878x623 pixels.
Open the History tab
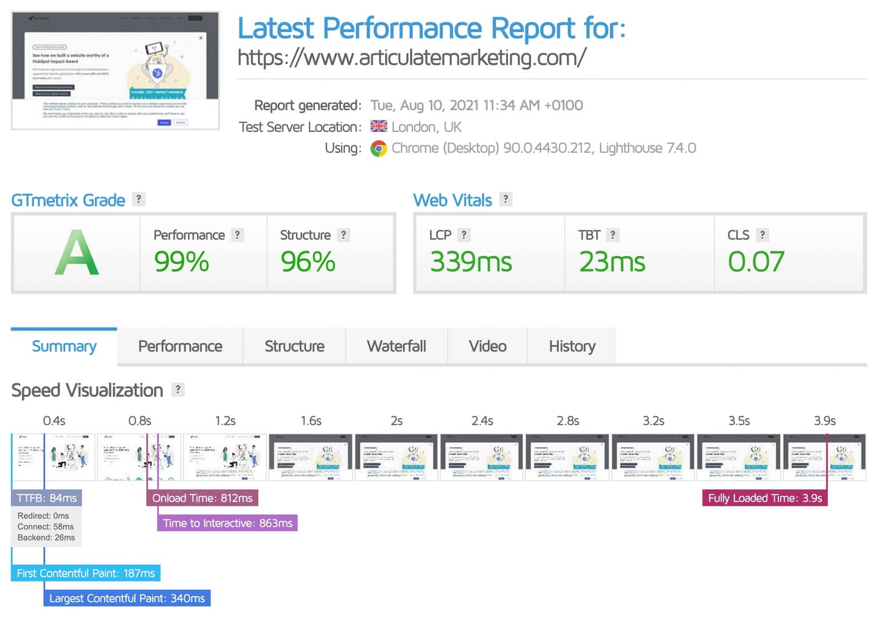pyautogui.click(x=572, y=346)
